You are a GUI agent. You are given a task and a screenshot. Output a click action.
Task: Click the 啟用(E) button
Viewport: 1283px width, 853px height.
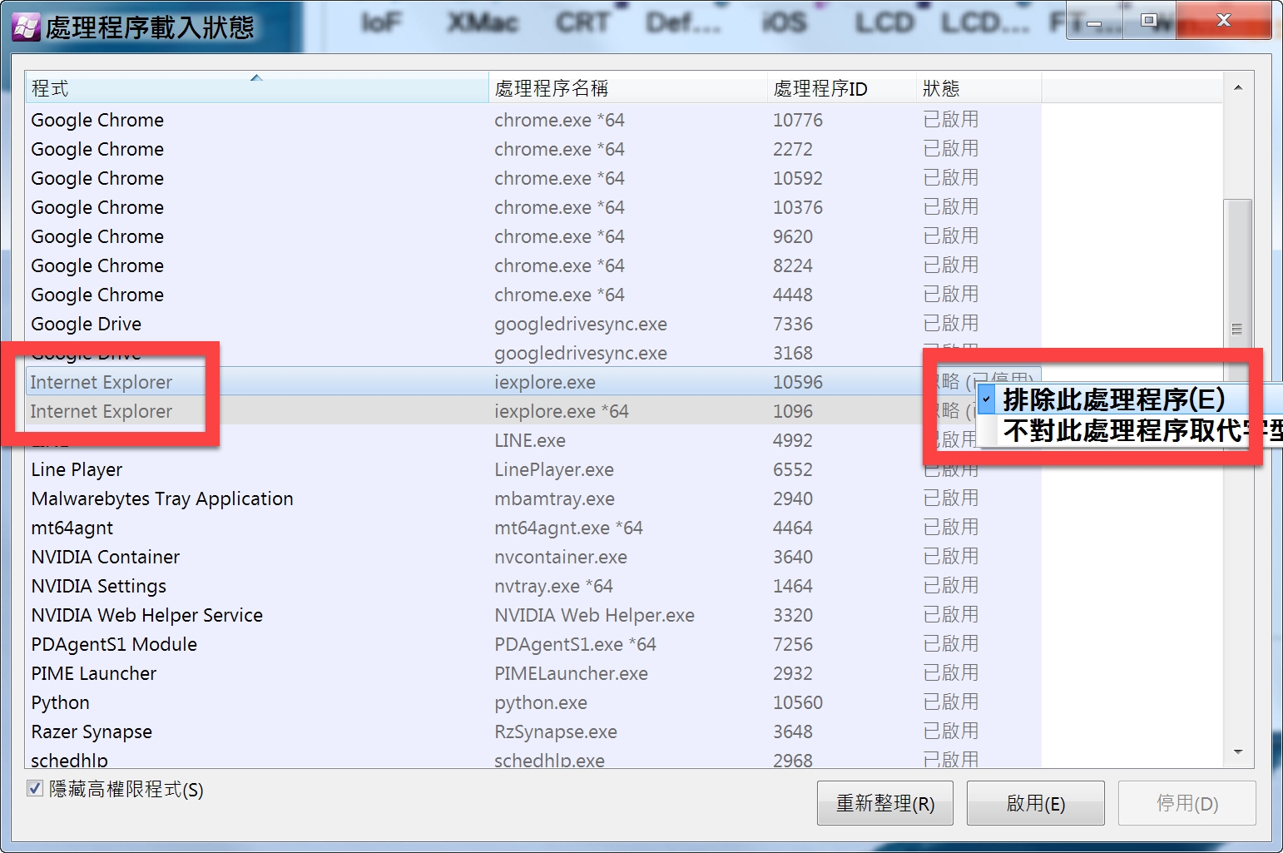(1036, 803)
